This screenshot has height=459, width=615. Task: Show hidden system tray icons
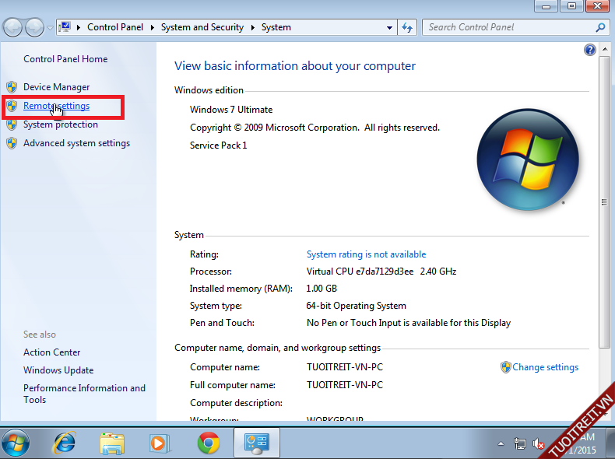501,443
